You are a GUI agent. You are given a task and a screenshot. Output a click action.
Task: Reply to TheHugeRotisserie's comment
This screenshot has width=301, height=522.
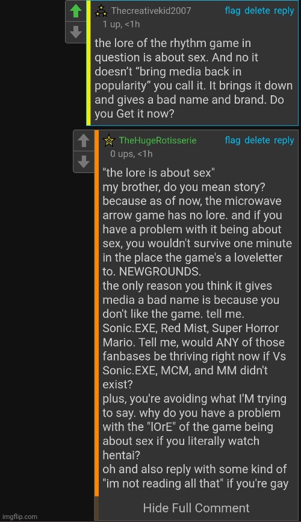pyautogui.click(x=284, y=140)
